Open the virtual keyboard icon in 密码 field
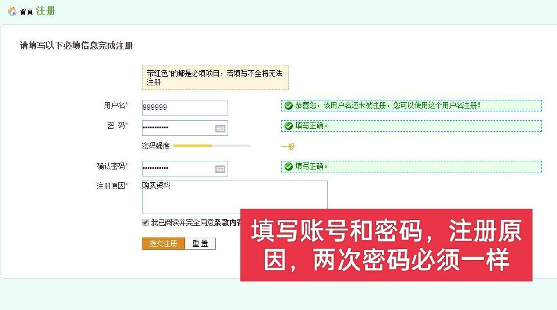 click(x=220, y=129)
